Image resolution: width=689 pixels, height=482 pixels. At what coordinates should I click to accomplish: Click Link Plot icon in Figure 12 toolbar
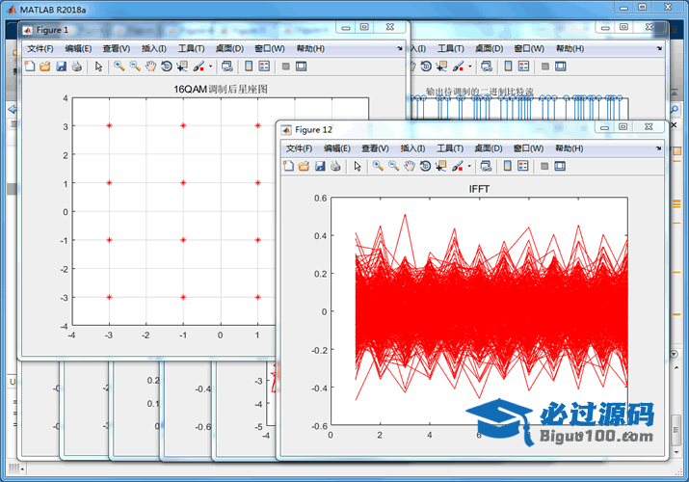click(486, 166)
